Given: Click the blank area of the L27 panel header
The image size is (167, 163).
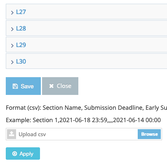Looking at the screenshot, I should [96, 12].
